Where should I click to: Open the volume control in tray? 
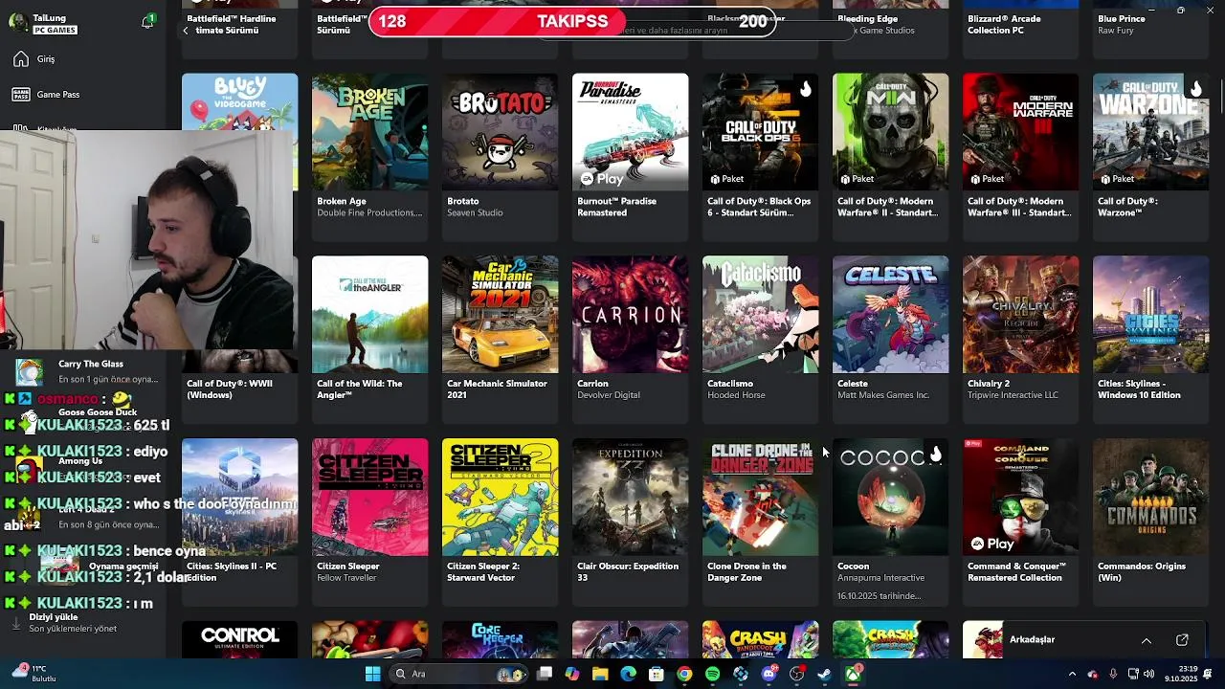(1148, 674)
